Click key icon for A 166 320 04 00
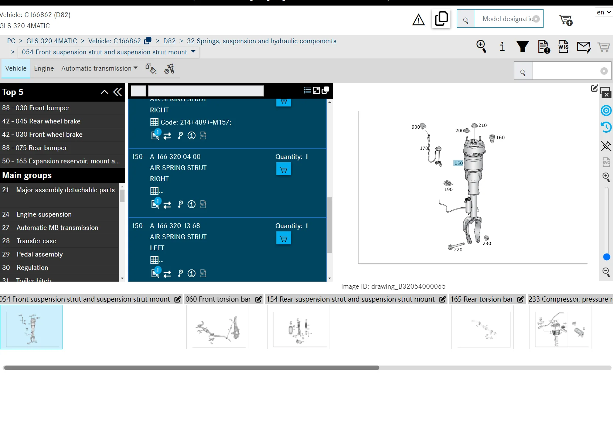The width and height of the screenshot is (613, 445). [x=180, y=204]
